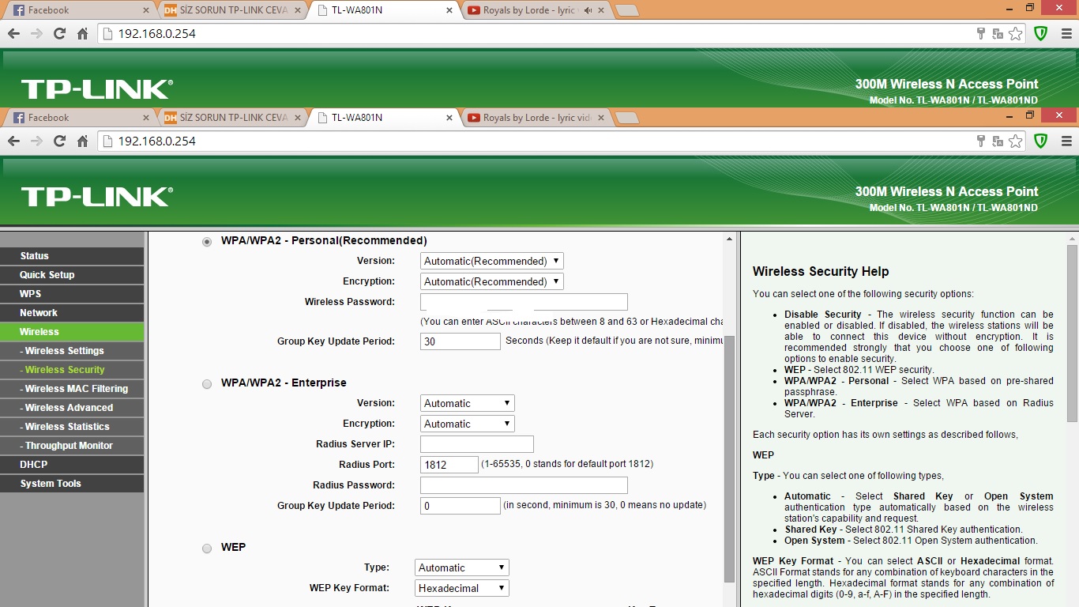Bookmark the page using the upper toolbar star
The image size is (1079, 607).
coord(1016,34)
